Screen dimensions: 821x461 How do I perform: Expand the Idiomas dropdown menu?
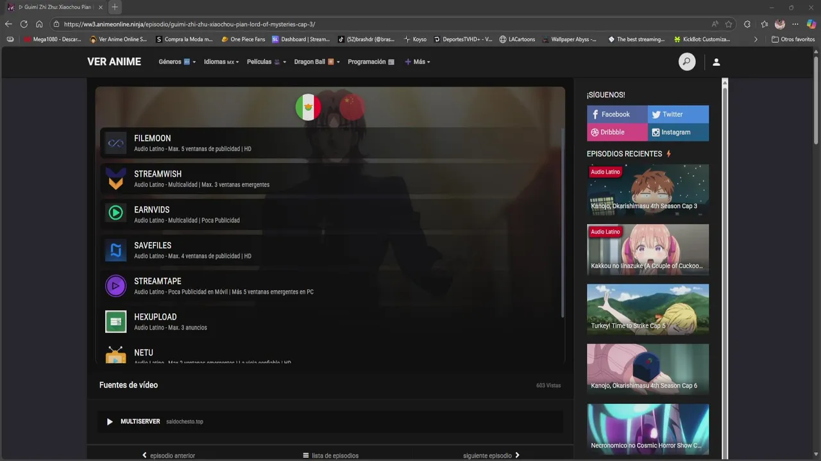coord(221,62)
